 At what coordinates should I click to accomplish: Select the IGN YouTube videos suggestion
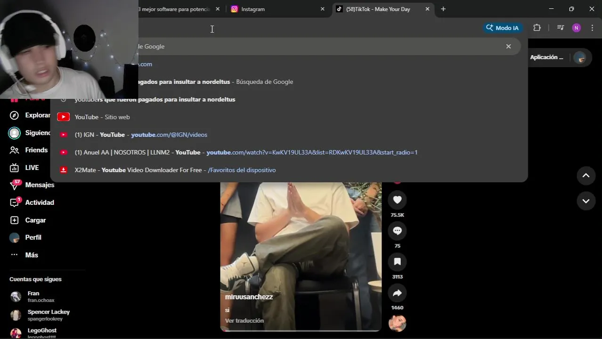(289, 135)
